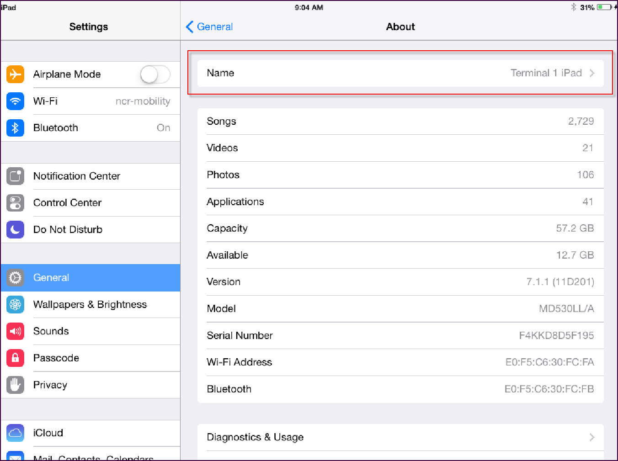
Task: Open Wi-Fi settings row
Action: tap(91, 101)
